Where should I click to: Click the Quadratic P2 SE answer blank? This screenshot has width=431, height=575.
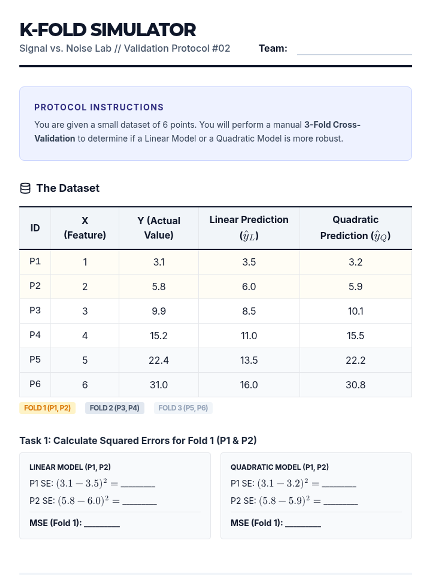pos(341,501)
